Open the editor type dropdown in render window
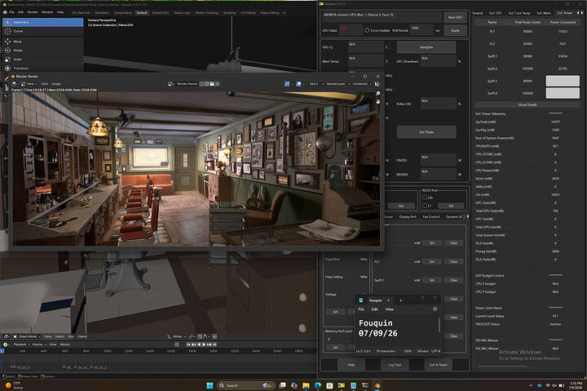Screen dimensions: 587x391 16,84
